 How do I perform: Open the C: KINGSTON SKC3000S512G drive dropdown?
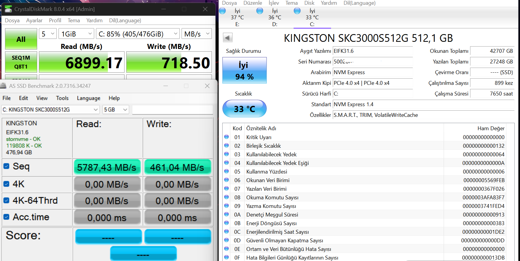click(50, 110)
